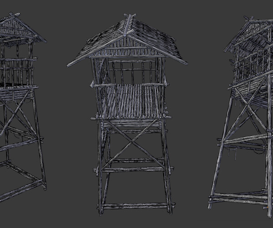This screenshot has height=228, width=273.
Task: Click the center tower's X cross-brace intersection
Action: (132, 143)
